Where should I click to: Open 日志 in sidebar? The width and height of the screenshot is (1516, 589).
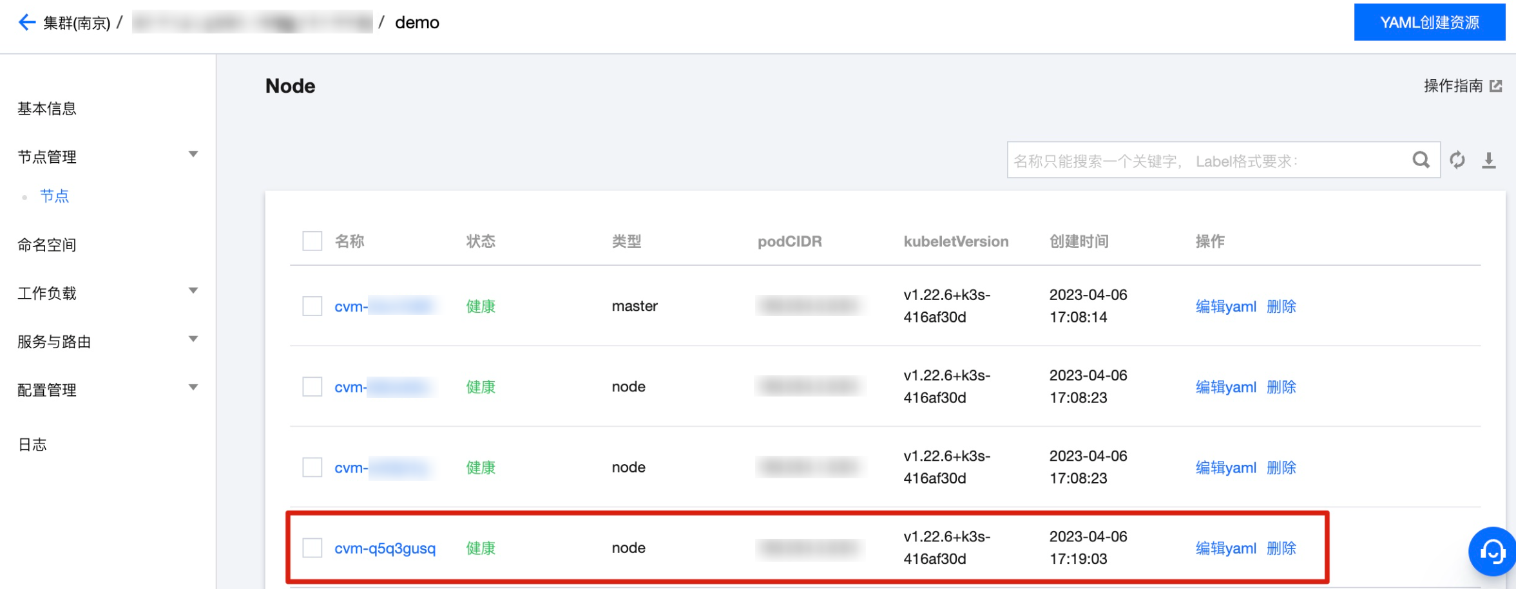[x=32, y=445]
